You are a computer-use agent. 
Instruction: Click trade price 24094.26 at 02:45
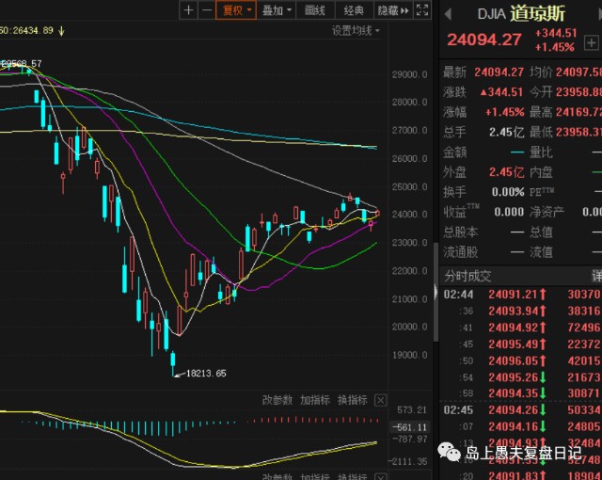tap(513, 410)
